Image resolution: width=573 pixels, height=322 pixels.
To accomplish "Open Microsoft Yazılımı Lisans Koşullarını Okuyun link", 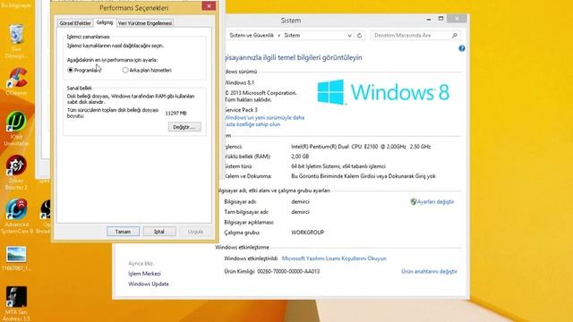I will pyautogui.click(x=334, y=258).
